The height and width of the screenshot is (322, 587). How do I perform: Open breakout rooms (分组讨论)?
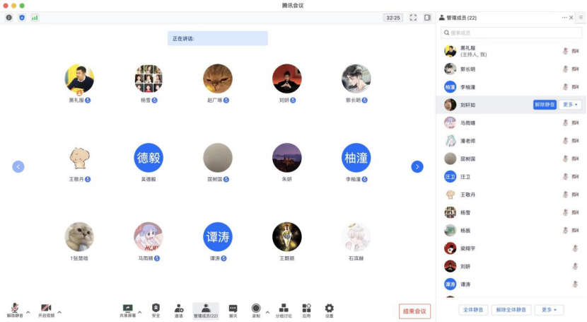click(283, 310)
